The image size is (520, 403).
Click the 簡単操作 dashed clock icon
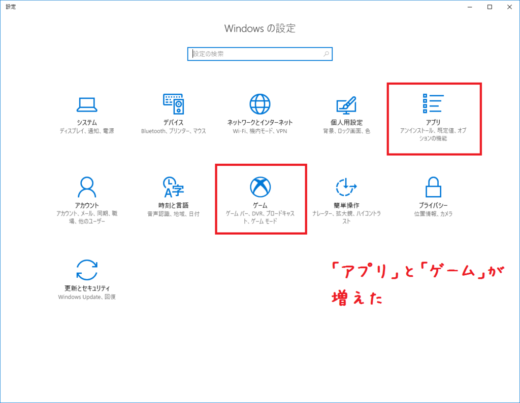[346, 187]
